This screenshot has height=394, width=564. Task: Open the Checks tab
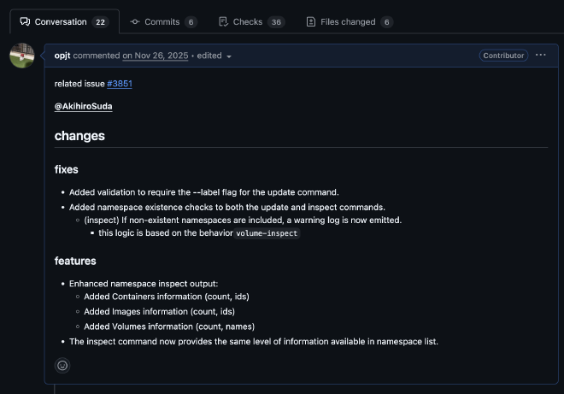click(x=248, y=21)
